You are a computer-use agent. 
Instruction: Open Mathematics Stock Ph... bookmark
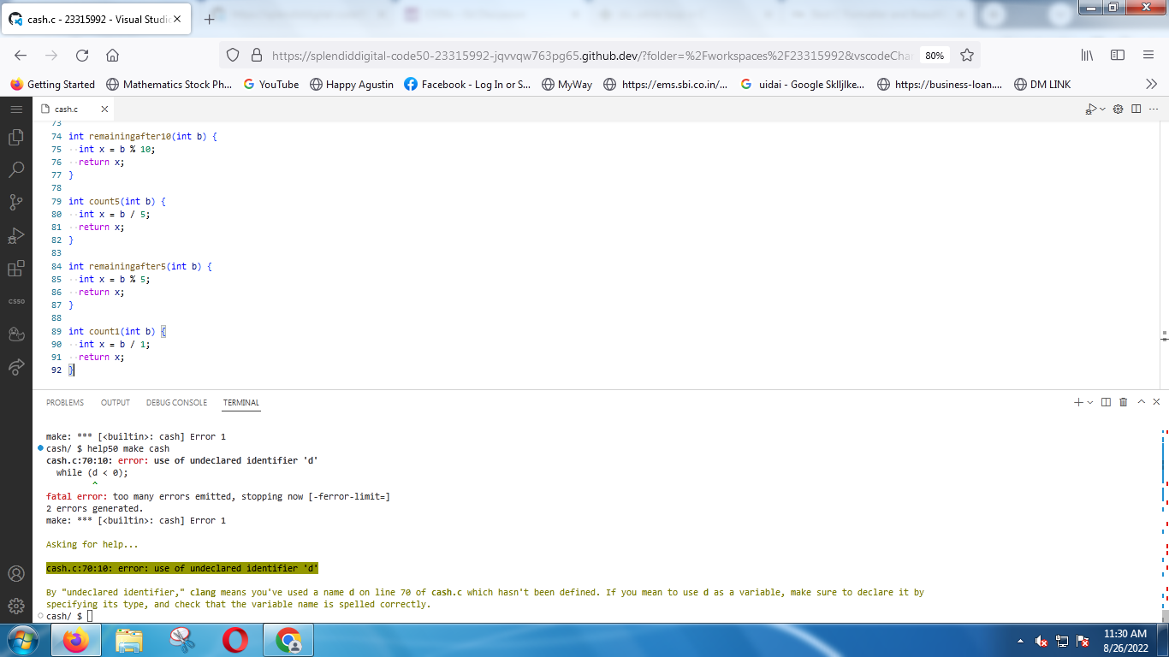(169, 85)
